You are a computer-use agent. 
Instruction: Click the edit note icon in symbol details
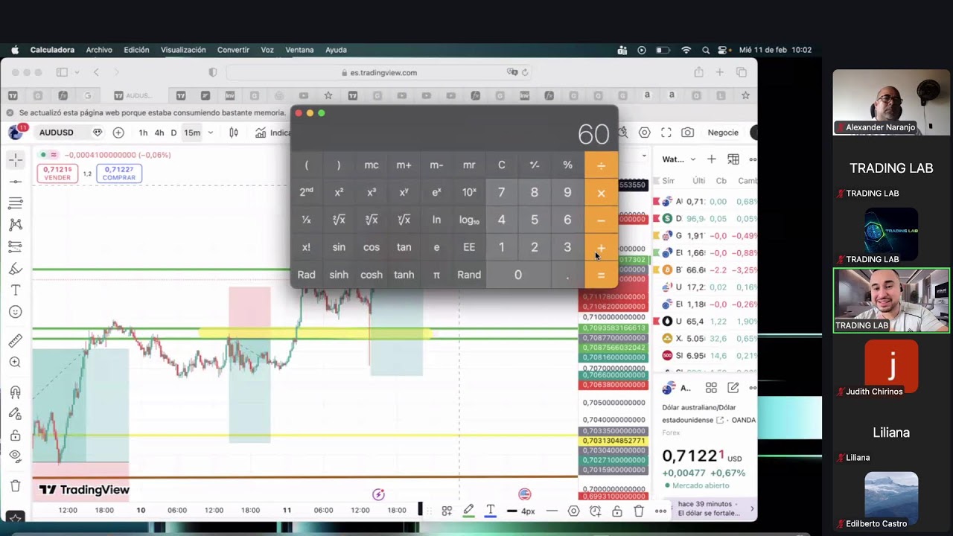point(733,388)
